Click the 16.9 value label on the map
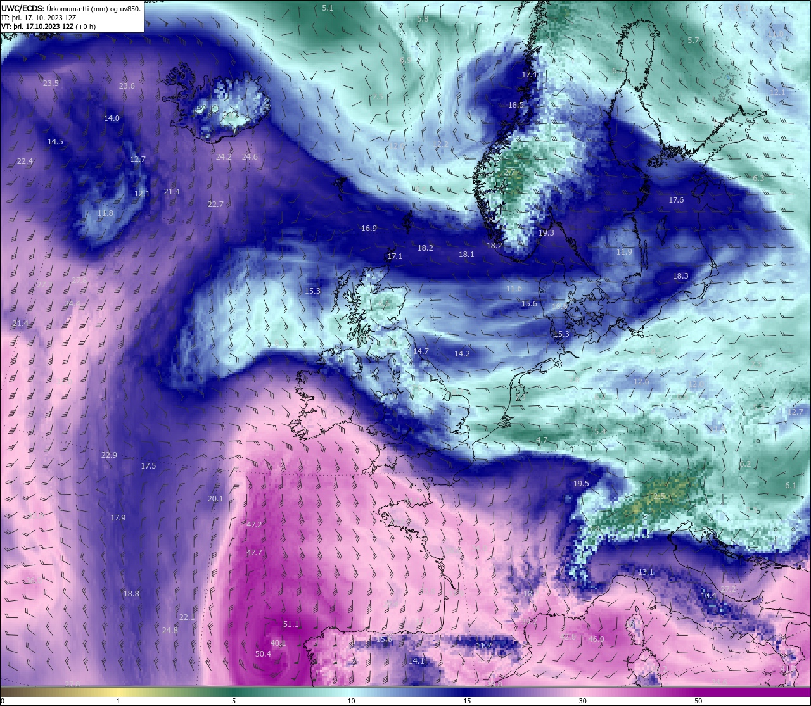Viewport: 811px width, 706px height. coord(369,228)
